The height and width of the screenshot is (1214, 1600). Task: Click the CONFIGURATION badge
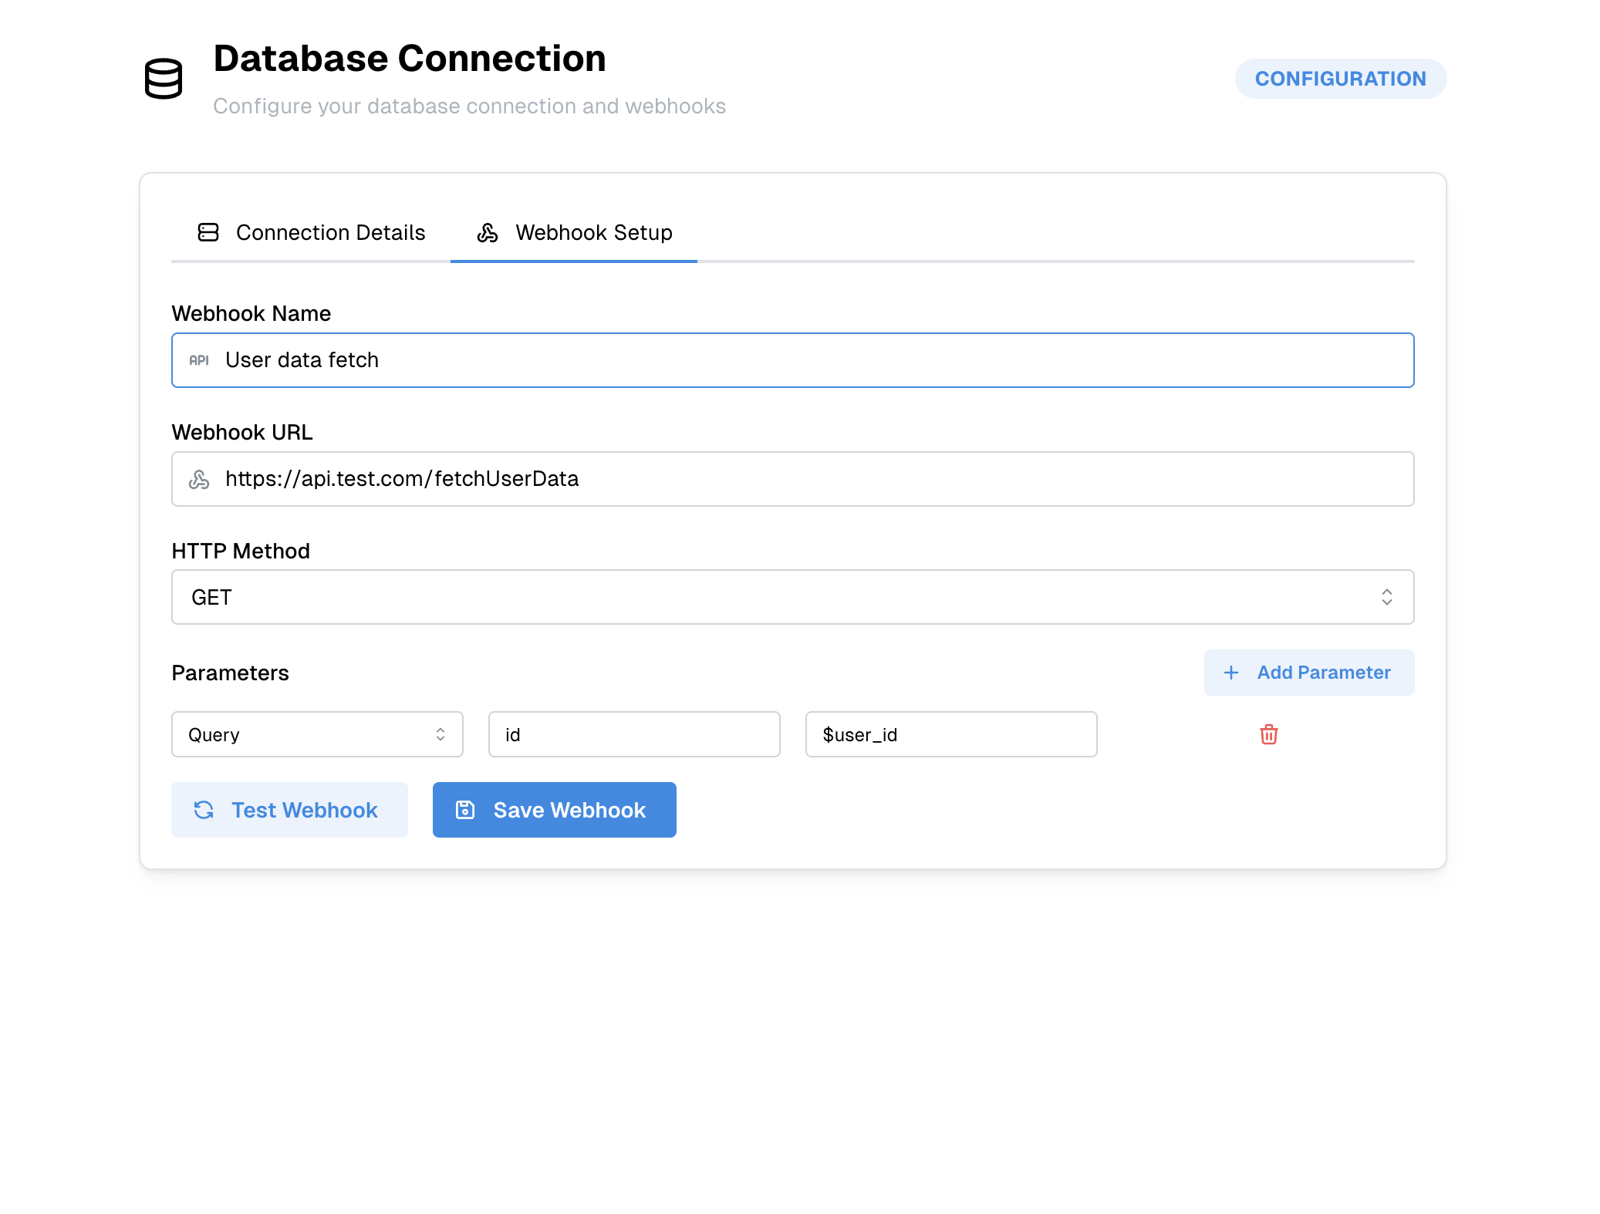coord(1340,79)
